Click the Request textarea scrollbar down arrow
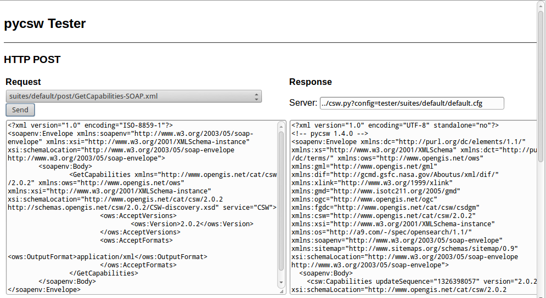Image resolution: width=546 pixels, height=298 pixels. point(282,282)
